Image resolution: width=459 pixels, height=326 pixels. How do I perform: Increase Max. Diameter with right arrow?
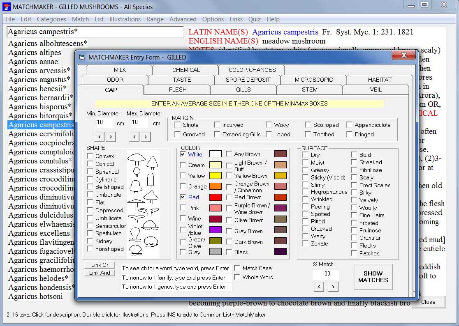(146, 137)
